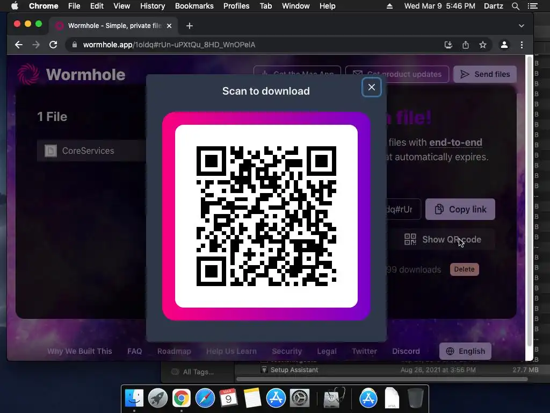Open the Twitter footer link
This screenshot has height=413, width=550.
pyautogui.click(x=365, y=351)
